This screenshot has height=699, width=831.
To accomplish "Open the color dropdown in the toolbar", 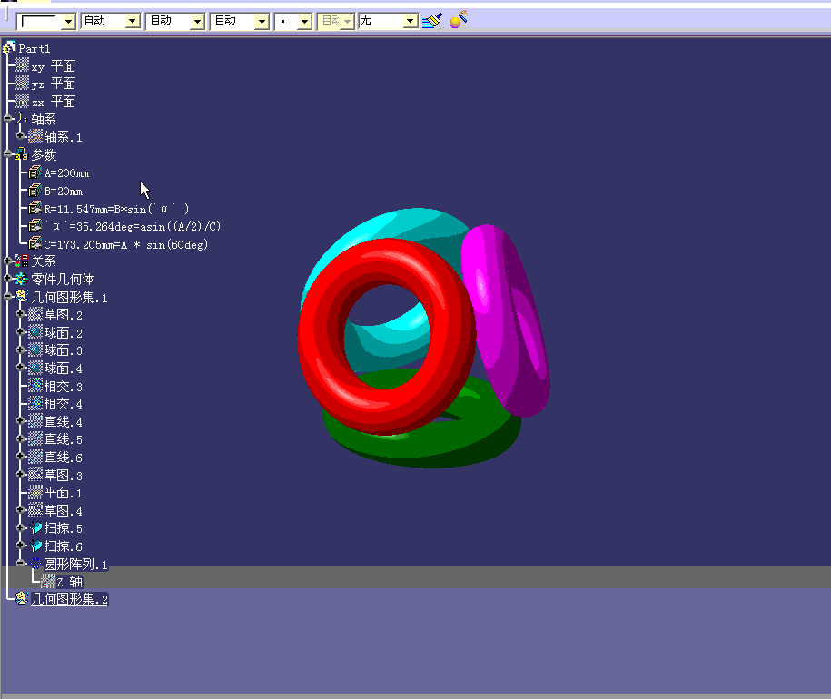I will pos(68,21).
